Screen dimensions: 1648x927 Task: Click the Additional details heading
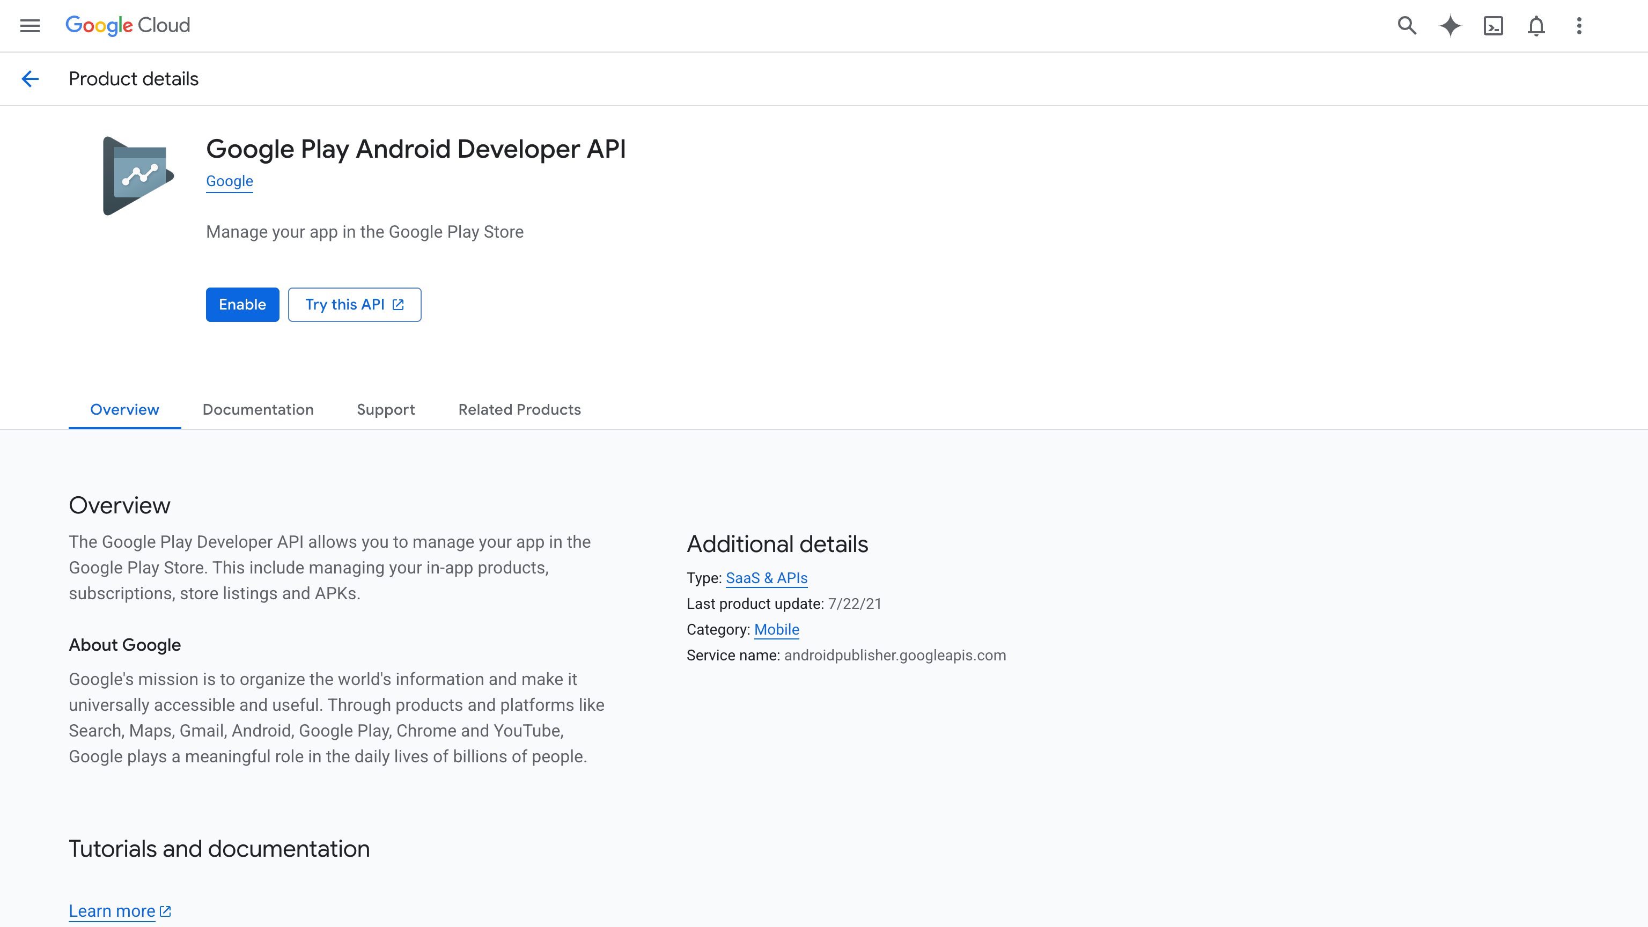[x=777, y=544]
